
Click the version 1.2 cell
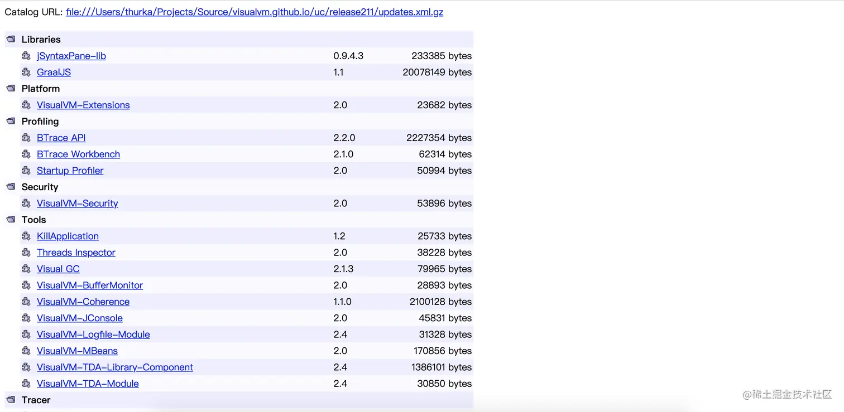coord(339,236)
